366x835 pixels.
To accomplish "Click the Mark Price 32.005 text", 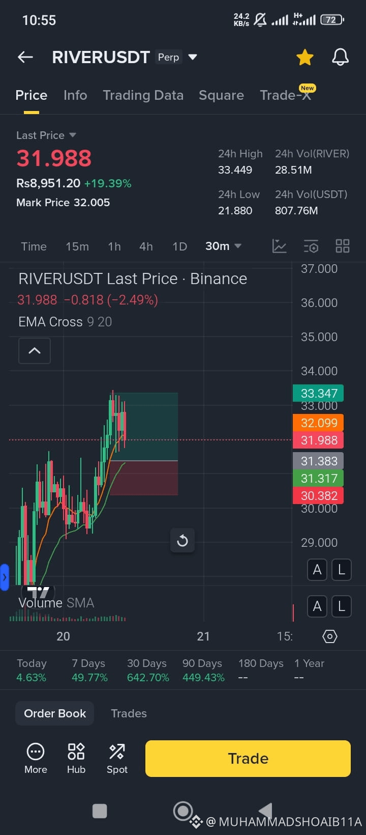I will (x=63, y=203).
